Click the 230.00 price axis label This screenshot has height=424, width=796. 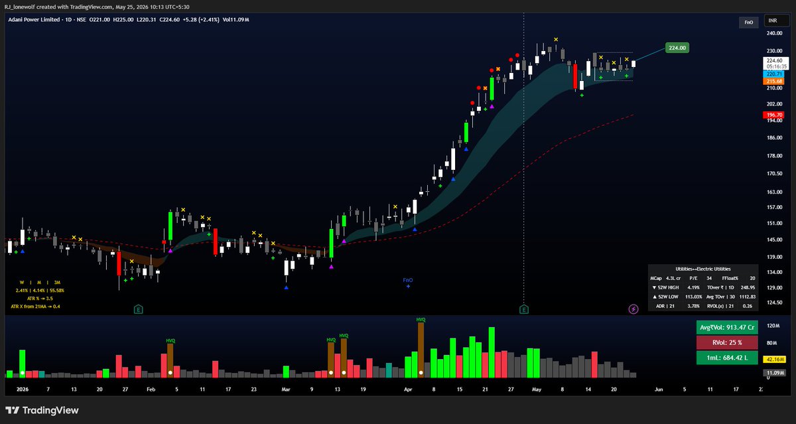(x=775, y=51)
